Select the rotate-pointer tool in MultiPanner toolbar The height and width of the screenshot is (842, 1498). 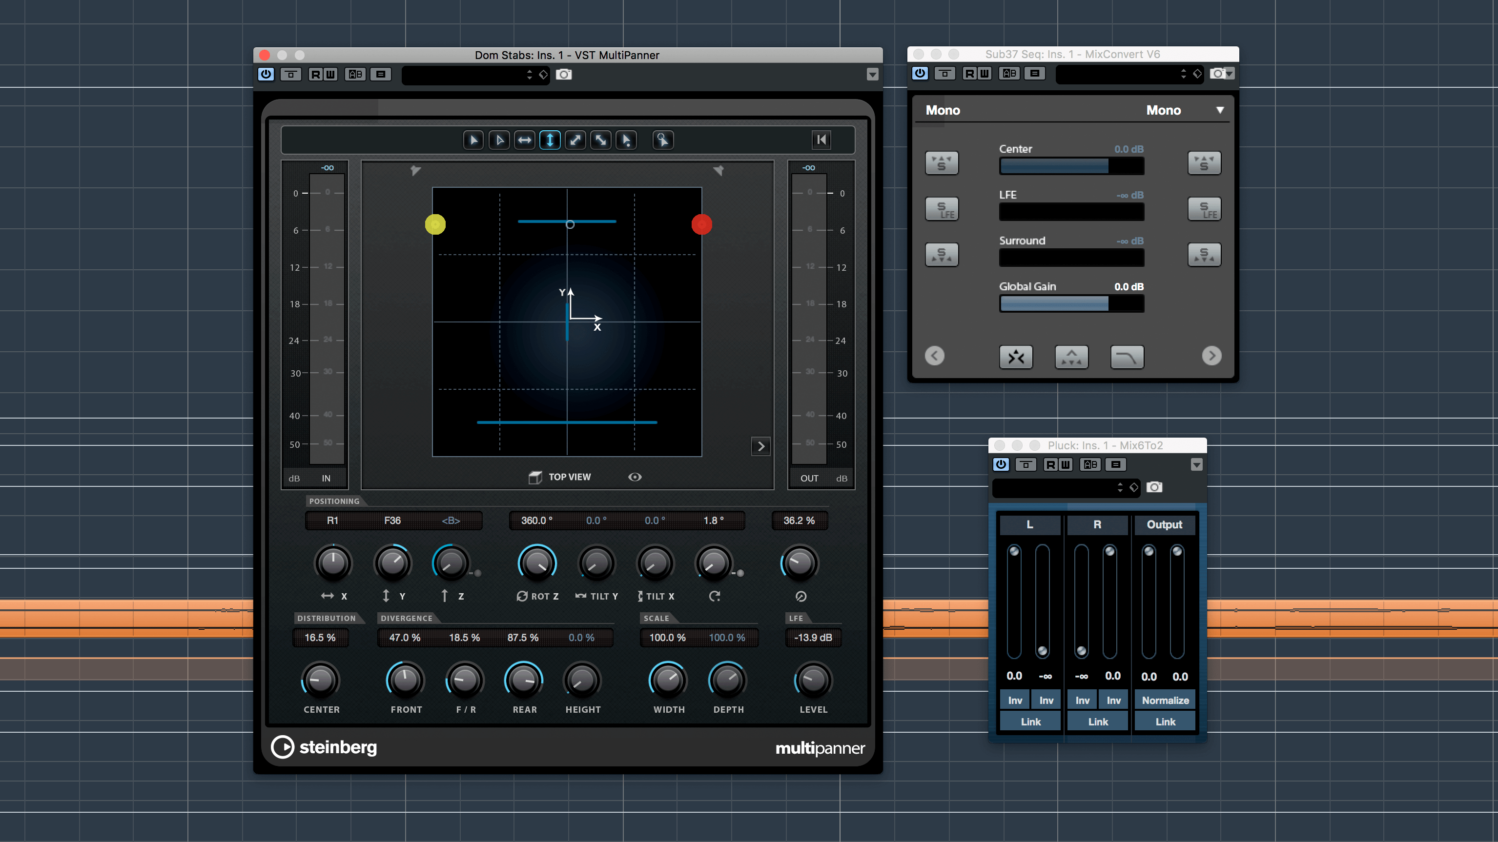tap(663, 140)
